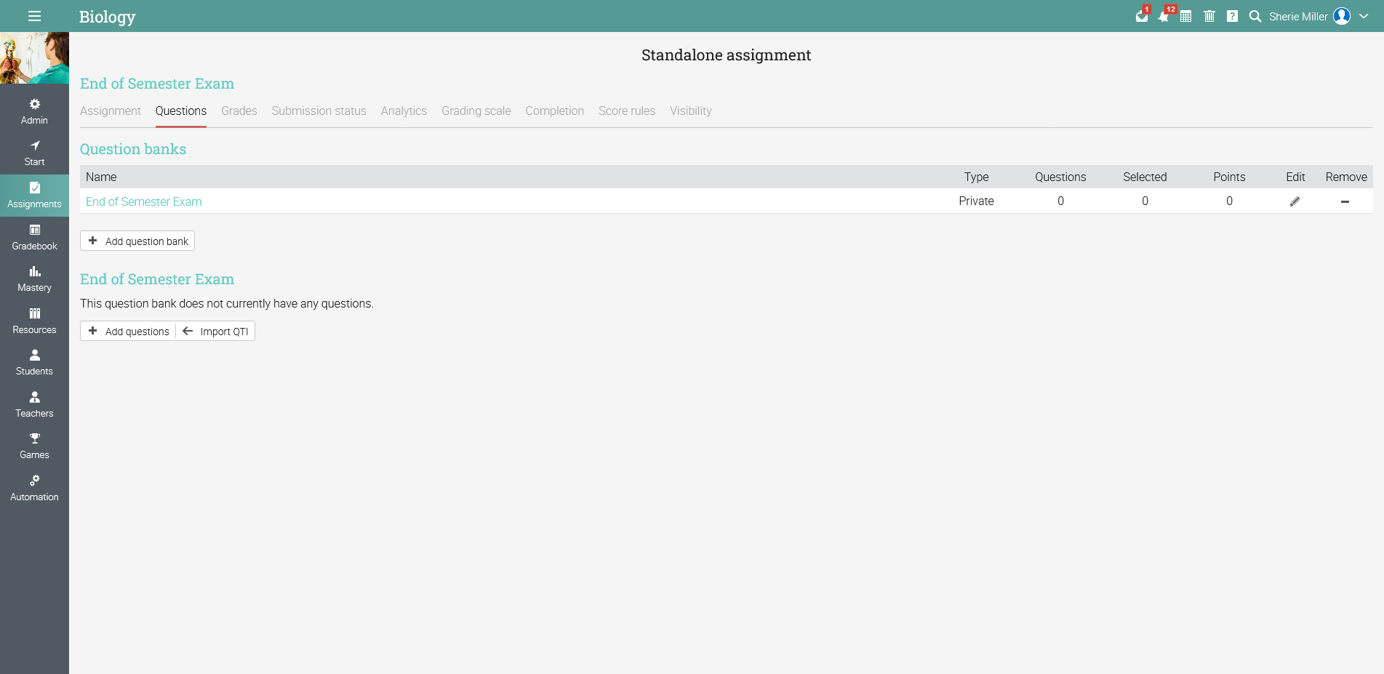Open Students in the sidebar
1384x674 pixels.
(34, 363)
